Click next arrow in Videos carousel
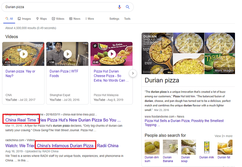Viewport: 242px width, 167px height. [x=133, y=73]
